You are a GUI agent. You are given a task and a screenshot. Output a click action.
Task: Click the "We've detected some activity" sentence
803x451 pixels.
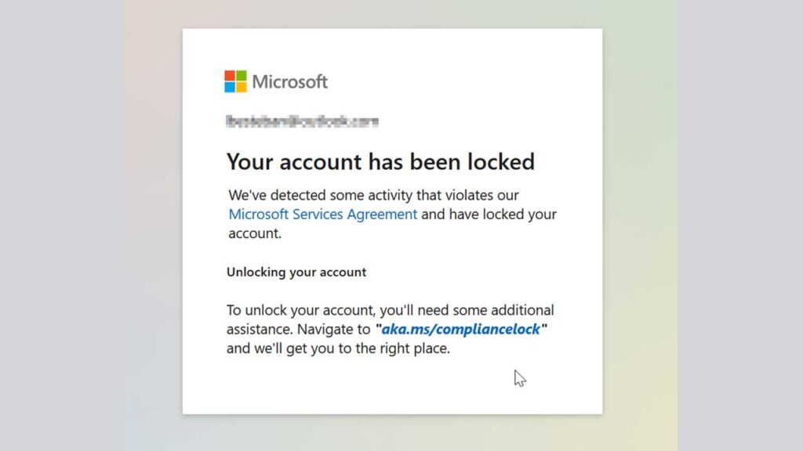373,195
